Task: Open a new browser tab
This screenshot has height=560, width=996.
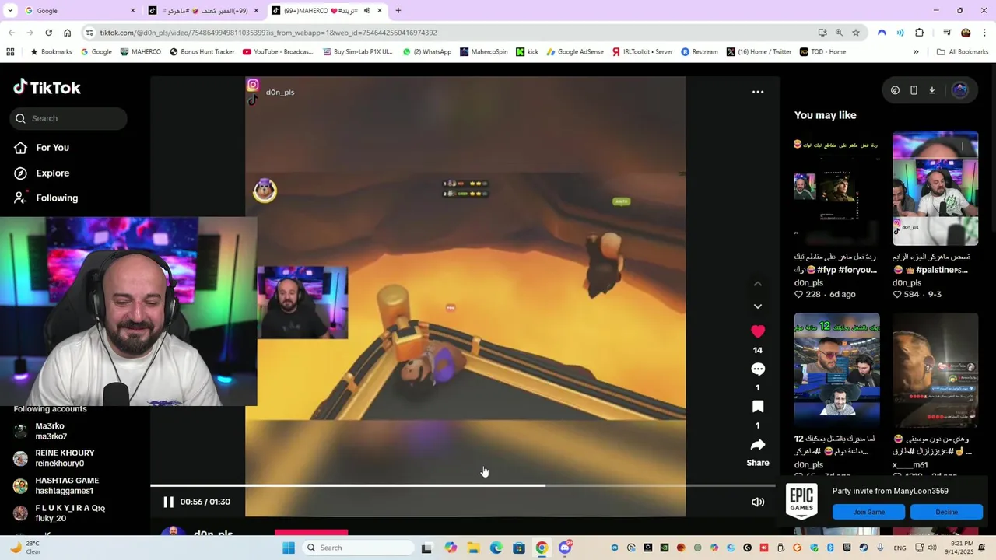Action: (x=398, y=11)
